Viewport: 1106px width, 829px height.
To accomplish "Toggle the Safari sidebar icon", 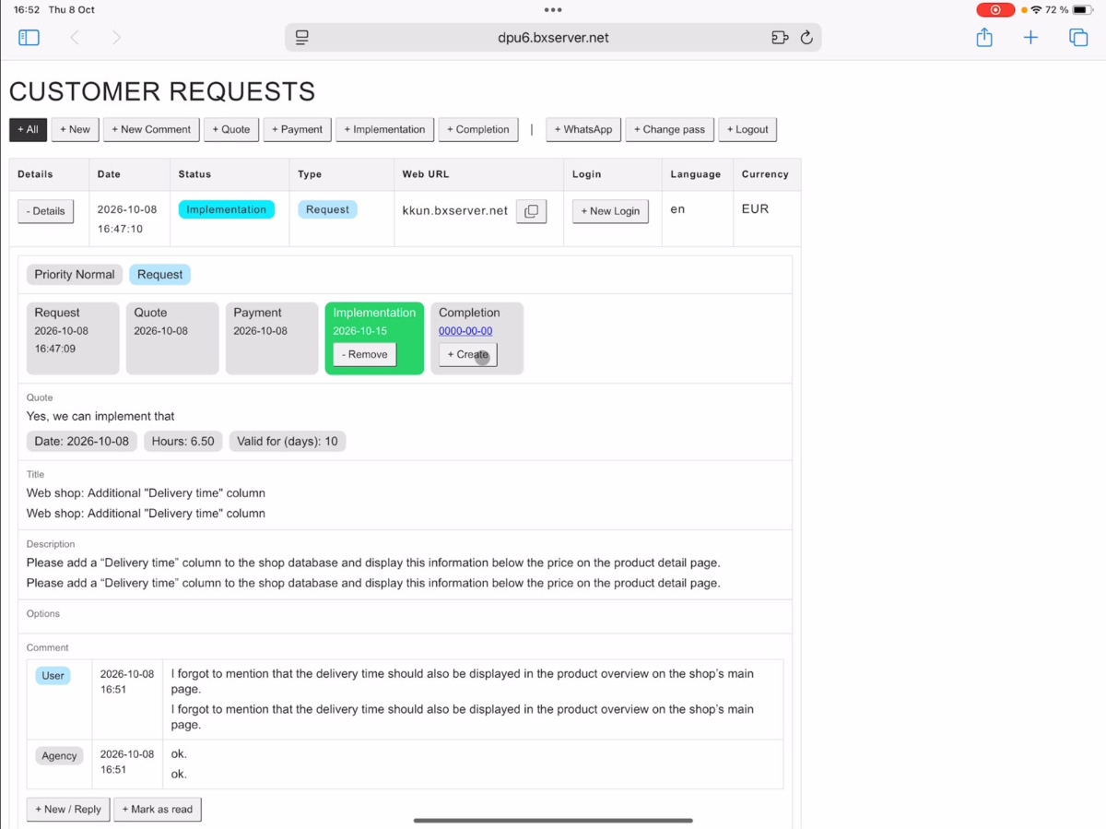I will (x=29, y=38).
